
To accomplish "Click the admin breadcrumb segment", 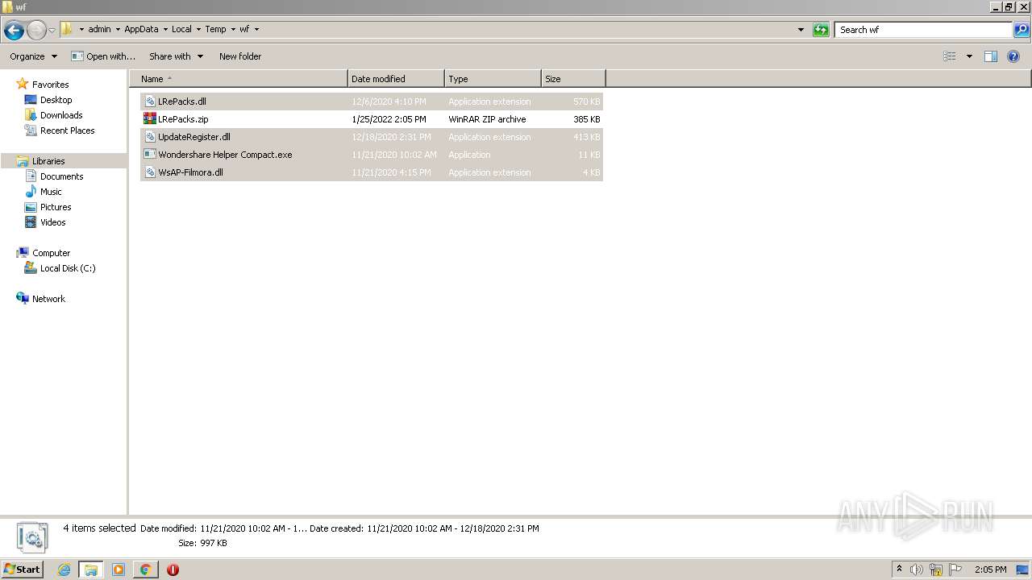I will click(x=99, y=29).
